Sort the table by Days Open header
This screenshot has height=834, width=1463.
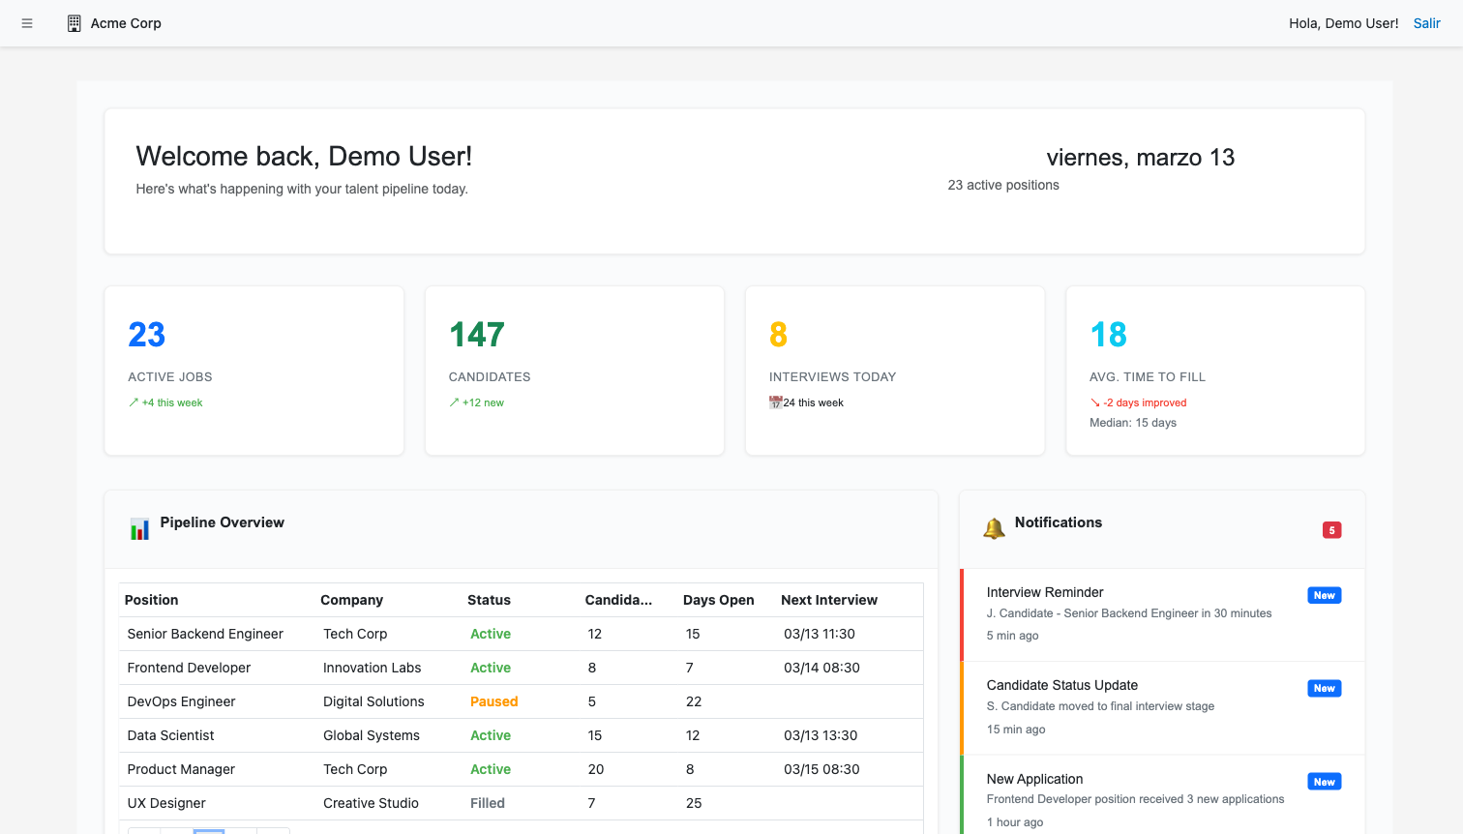pos(718,600)
